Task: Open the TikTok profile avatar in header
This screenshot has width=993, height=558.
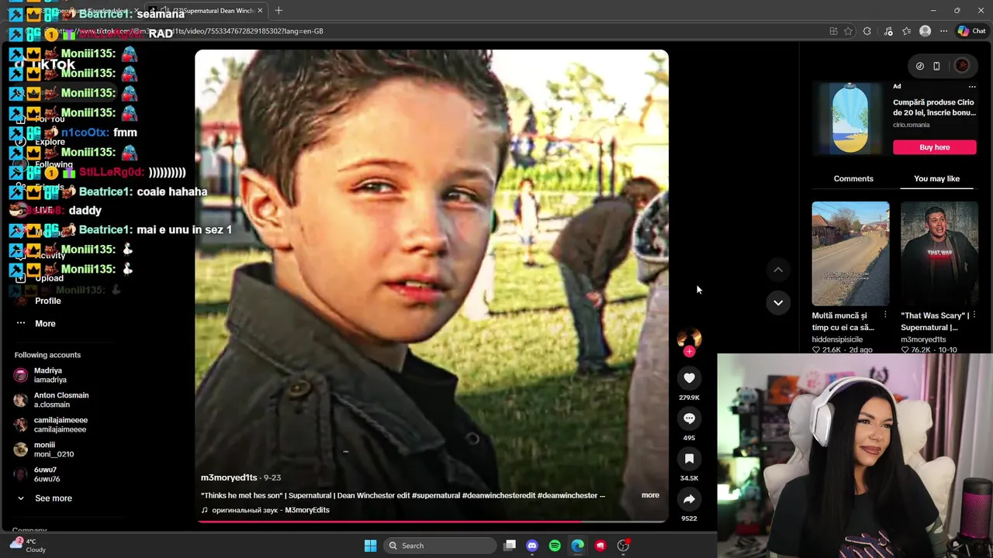Action: [x=962, y=66]
